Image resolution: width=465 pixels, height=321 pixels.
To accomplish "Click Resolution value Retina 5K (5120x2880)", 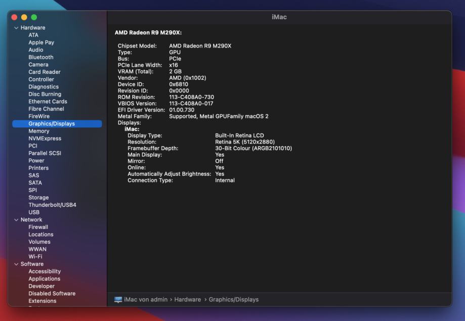I will tap(245, 142).
